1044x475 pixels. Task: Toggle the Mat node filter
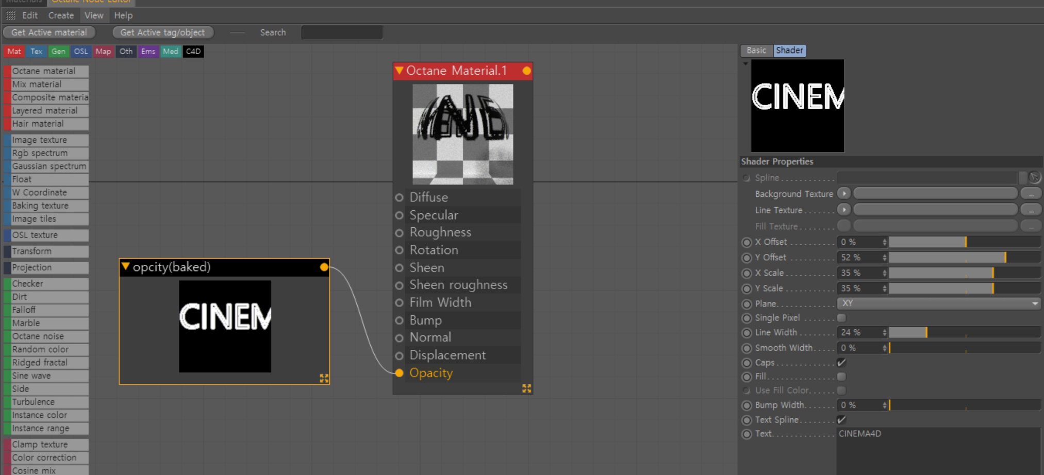click(14, 52)
